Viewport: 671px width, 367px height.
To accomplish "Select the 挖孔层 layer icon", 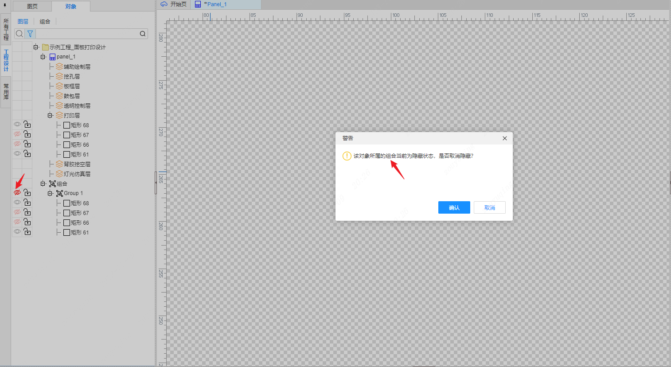I will [59, 76].
